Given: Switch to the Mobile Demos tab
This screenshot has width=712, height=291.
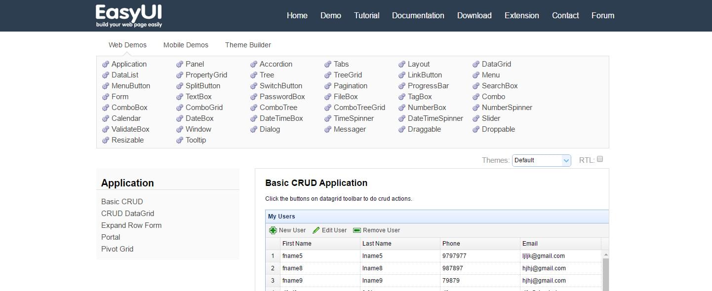Looking at the screenshot, I should coord(186,45).
